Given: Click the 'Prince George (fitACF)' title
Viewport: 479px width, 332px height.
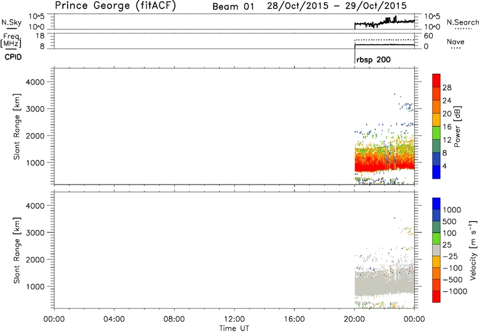Looking at the screenshot, I should (x=116, y=5).
